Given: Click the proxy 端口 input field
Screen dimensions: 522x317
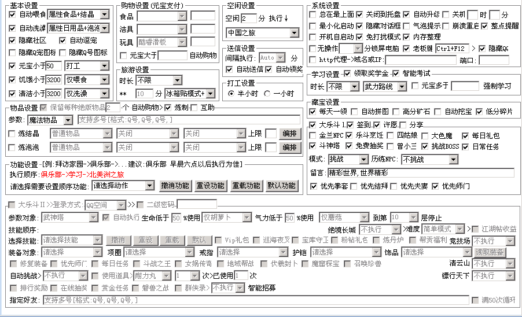Looking at the screenshot, I should pyautogui.click(x=494, y=60).
